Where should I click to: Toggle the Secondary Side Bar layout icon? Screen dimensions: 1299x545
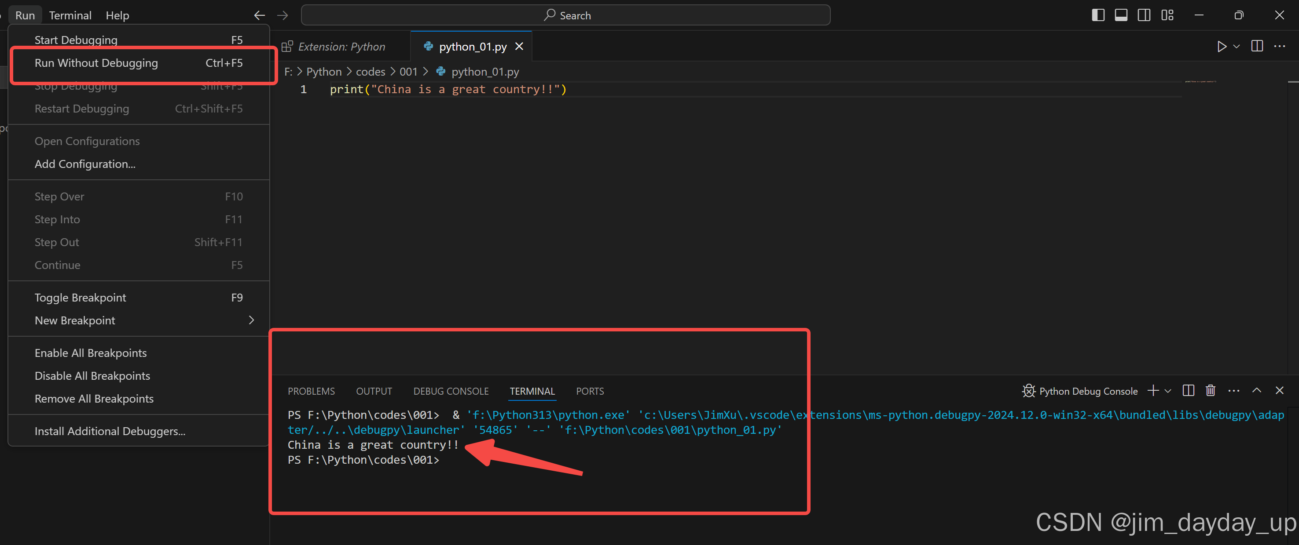1144,15
